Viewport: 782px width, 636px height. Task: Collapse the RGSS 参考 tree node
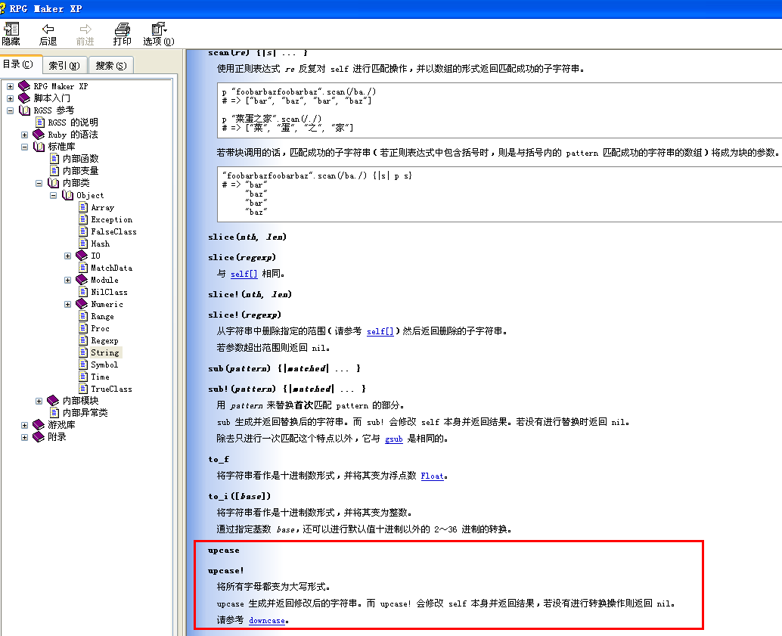coord(10,110)
